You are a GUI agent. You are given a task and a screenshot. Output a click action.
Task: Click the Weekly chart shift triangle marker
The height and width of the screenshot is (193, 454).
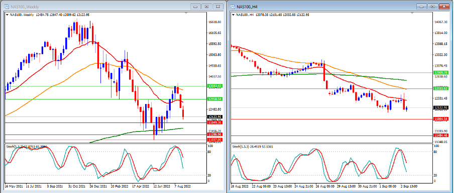(186, 13)
